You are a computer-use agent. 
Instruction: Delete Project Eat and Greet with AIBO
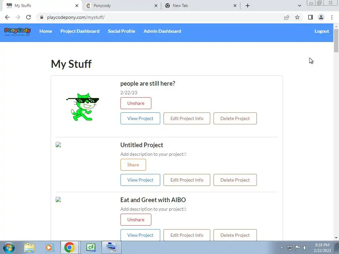coord(235,235)
